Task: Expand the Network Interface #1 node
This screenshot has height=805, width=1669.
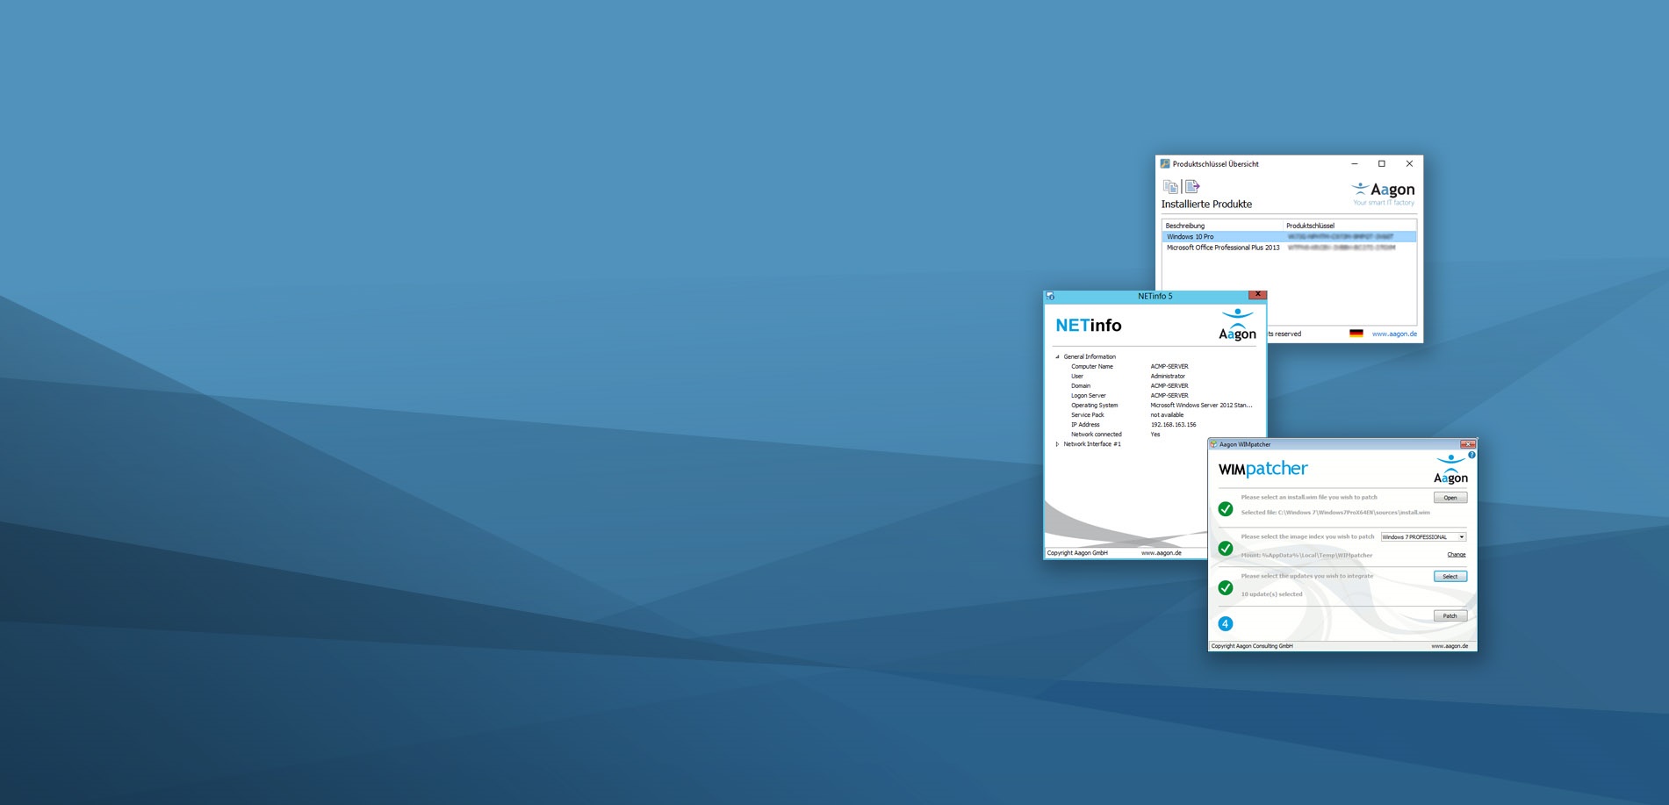Action: [x=1057, y=444]
